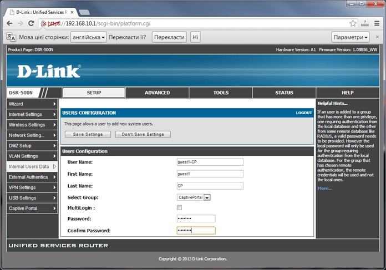
Task: Open the Параметри options dropdown
Action: point(350,37)
